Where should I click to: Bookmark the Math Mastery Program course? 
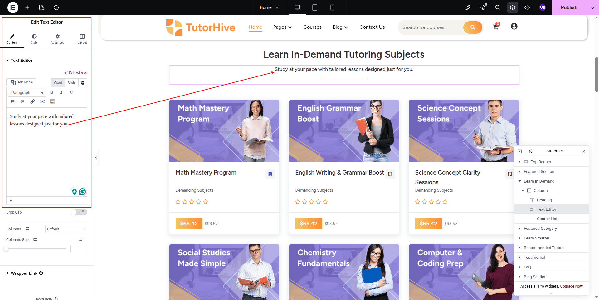tap(270, 174)
